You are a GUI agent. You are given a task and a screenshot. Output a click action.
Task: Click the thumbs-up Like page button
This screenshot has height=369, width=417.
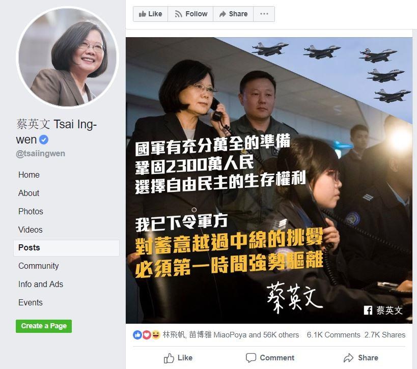(151, 14)
